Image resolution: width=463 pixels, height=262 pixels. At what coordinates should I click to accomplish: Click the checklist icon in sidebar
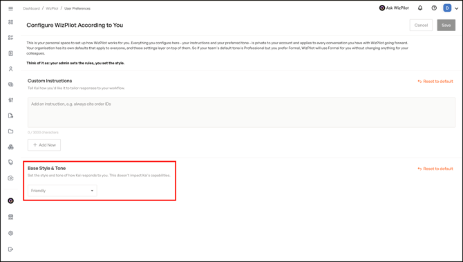pos(10,38)
